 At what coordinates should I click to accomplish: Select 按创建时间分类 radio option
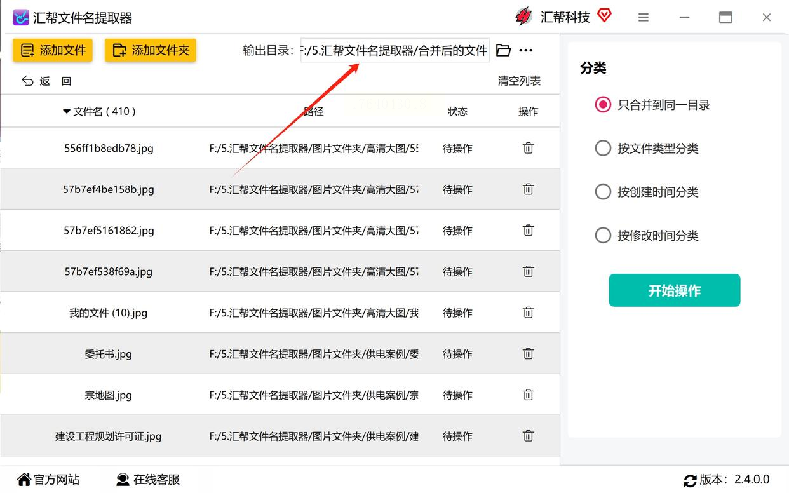(603, 192)
